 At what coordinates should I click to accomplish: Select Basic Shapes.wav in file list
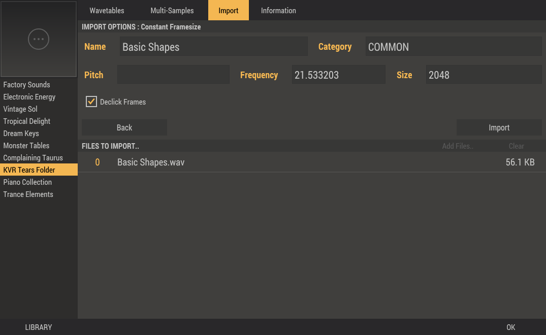pyautogui.click(x=151, y=162)
